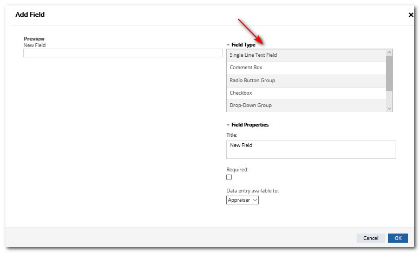Pick Radio Button Group field type

pos(306,81)
